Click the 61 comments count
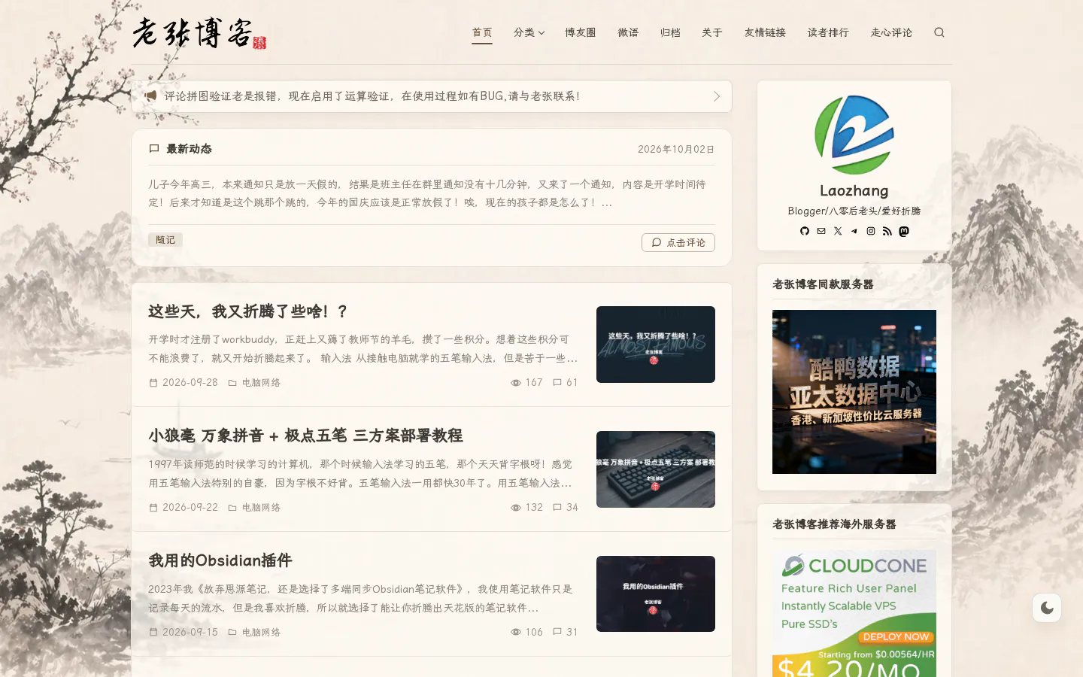 click(x=566, y=383)
